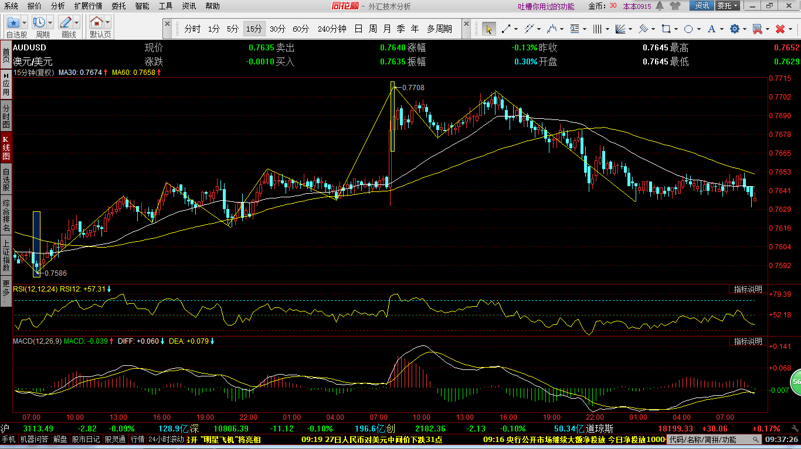Click the 0.7708 high price label
Viewport: 801px width, 449px height.
[x=413, y=88]
